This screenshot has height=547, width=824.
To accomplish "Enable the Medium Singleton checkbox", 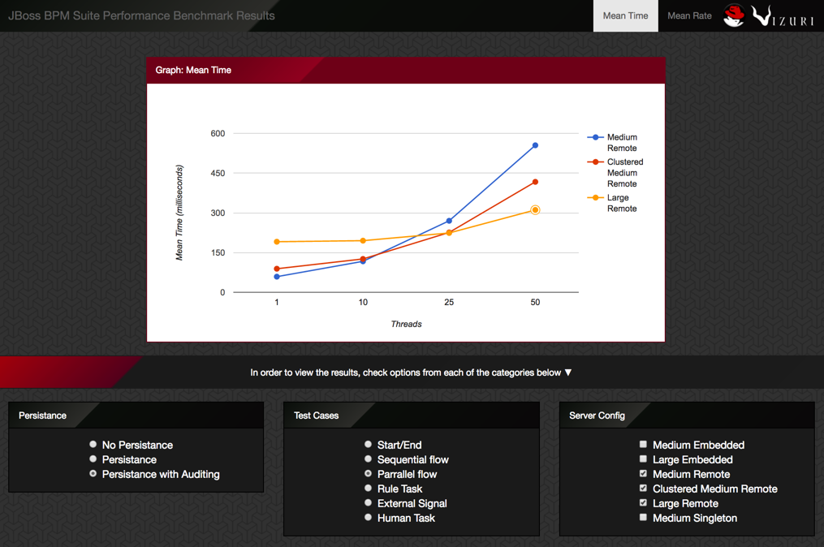I will pyautogui.click(x=643, y=518).
